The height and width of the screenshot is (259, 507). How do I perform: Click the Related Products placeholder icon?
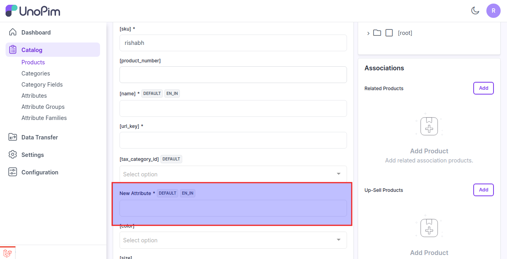[x=429, y=126]
